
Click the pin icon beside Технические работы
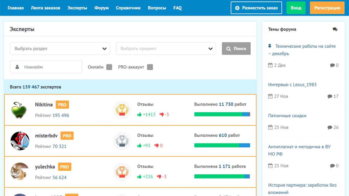pos(270,46)
